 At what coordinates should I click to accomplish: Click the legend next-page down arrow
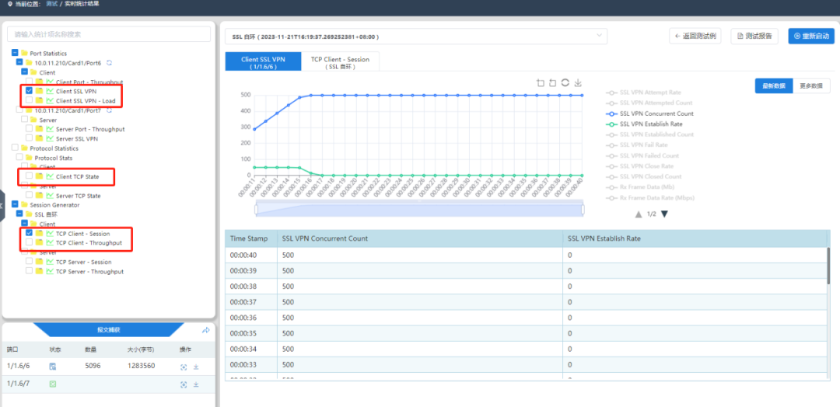tap(664, 214)
